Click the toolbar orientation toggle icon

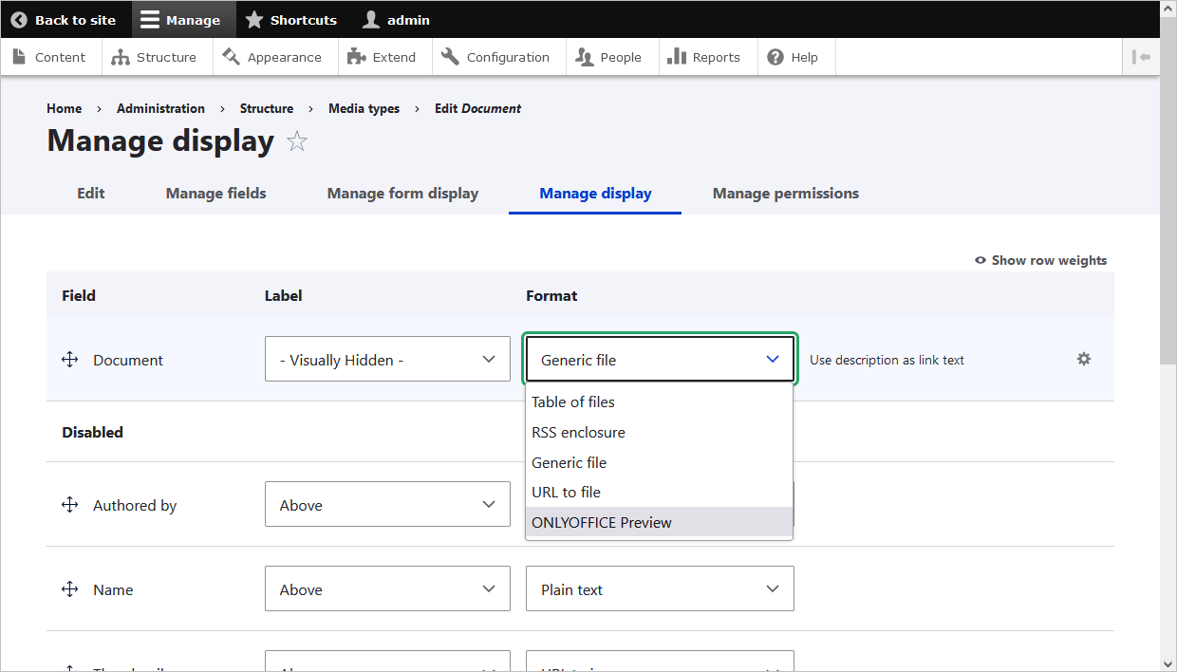coord(1141,57)
